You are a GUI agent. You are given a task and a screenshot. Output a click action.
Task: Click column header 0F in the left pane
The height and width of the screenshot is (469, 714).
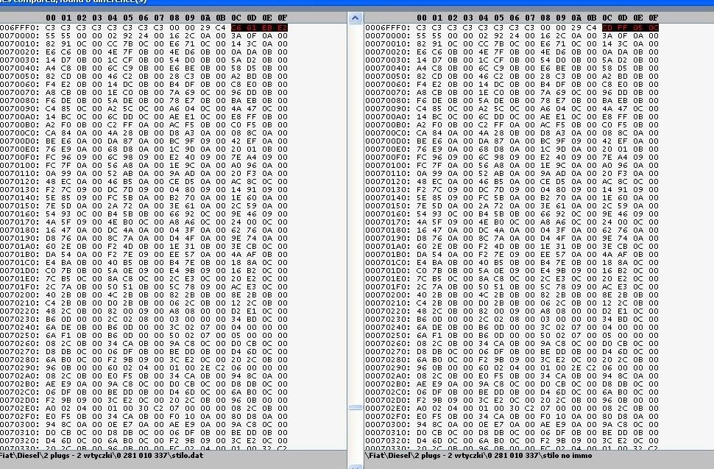click(283, 18)
